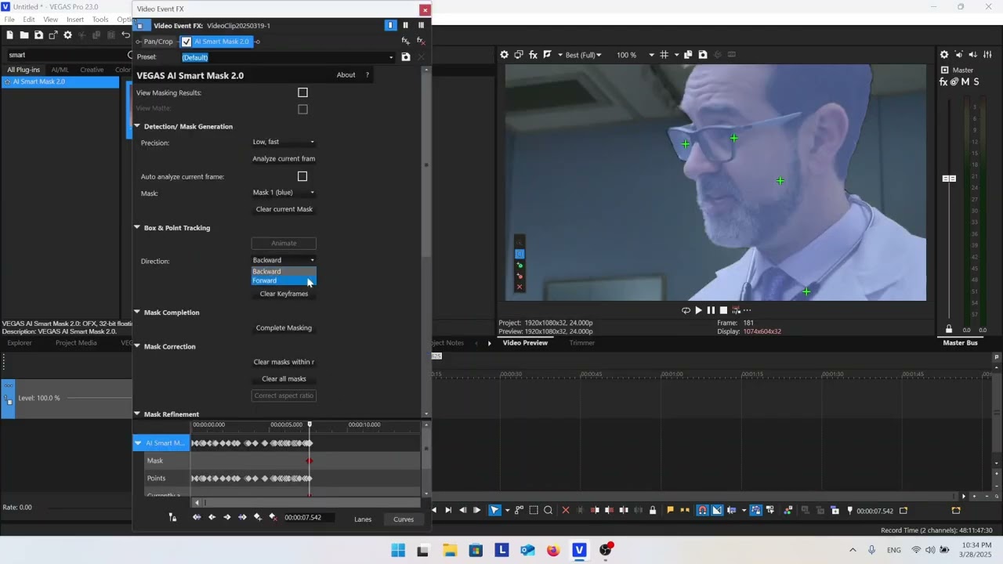Viewport: 1003px width, 564px height.
Task: Click the overlays grid icon
Action: click(664, 55)
